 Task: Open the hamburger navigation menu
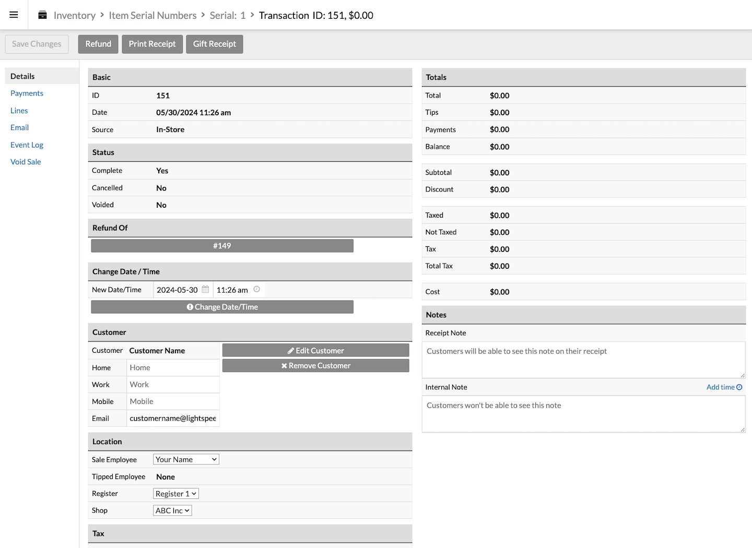(14, 15)
